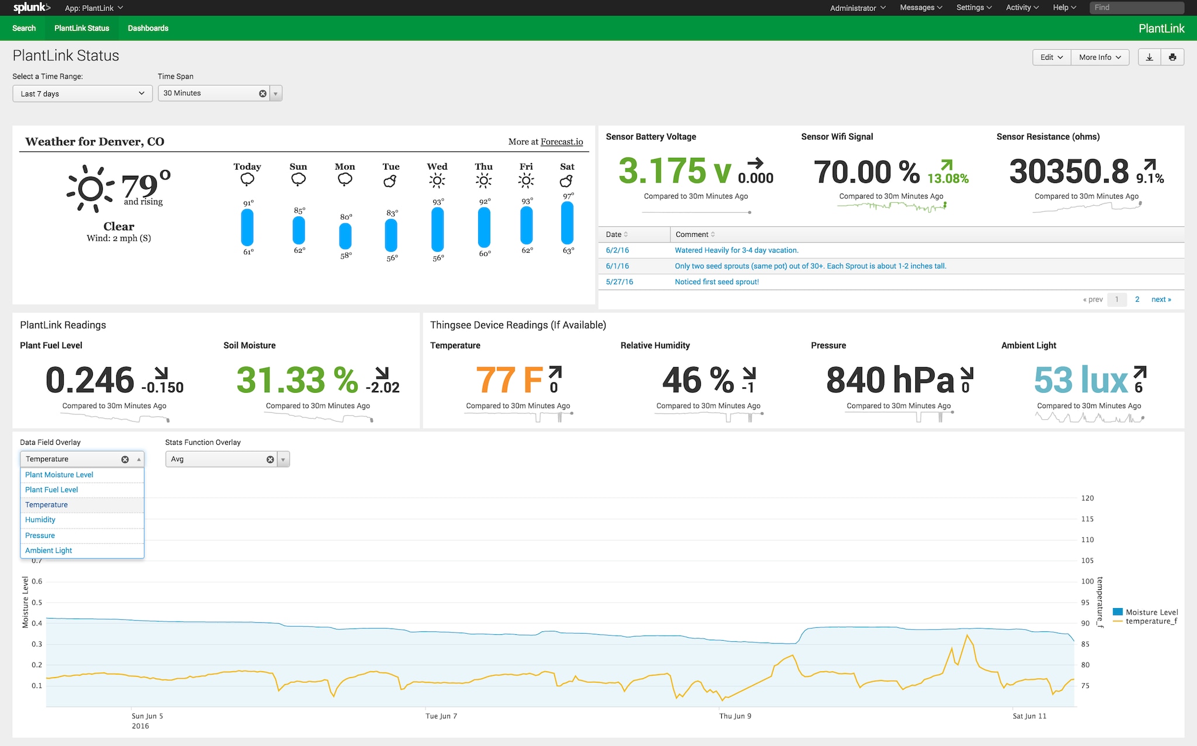The height and width of the screenshot is (746, 1197).
Task: Select Ambient Light overlay option
Action: pos(82,551)
